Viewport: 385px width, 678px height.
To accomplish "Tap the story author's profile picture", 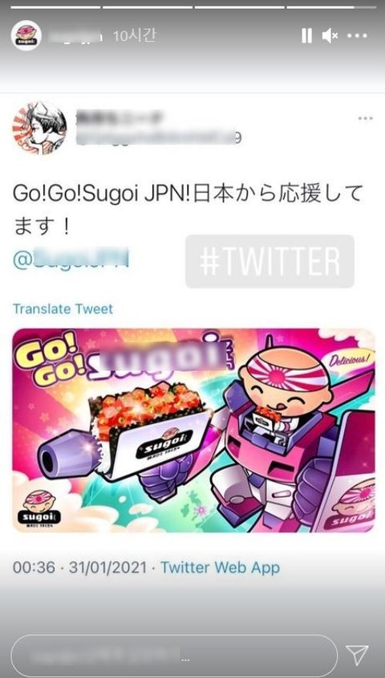I will pos(26,36).
